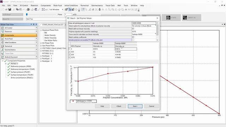Select the Rocktype 2 tree item
The height and width of the screenshot is (127, 226).
(47, 59)
